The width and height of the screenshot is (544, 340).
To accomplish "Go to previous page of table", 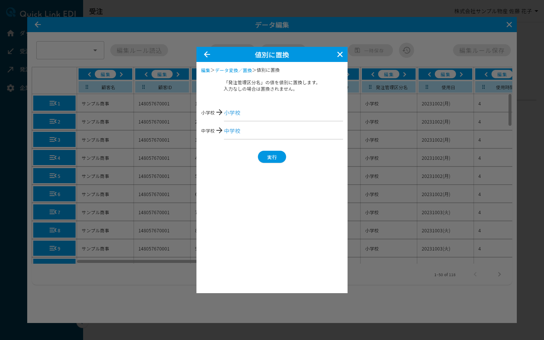I will click(x=475, y=274).
